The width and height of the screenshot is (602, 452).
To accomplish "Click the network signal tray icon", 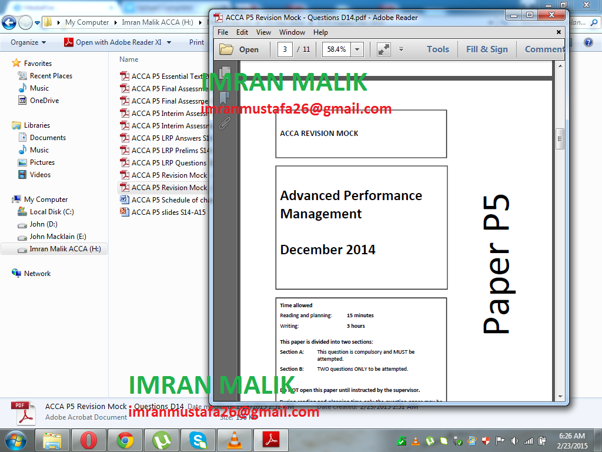I will pyautogui.click(x=529, y=441).
